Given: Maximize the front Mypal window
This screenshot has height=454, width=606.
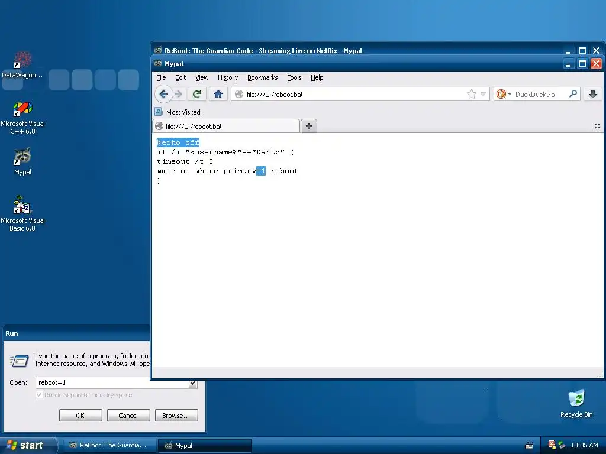Looking at the screenshot, I should tap(582, 64).
